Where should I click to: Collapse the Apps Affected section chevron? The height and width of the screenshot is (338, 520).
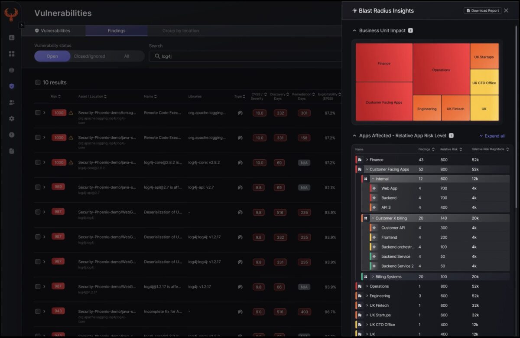click(354, 136)
